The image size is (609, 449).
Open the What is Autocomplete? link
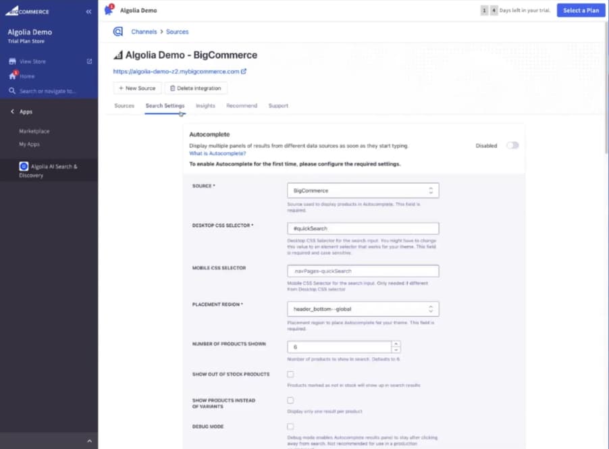[217, 153]
